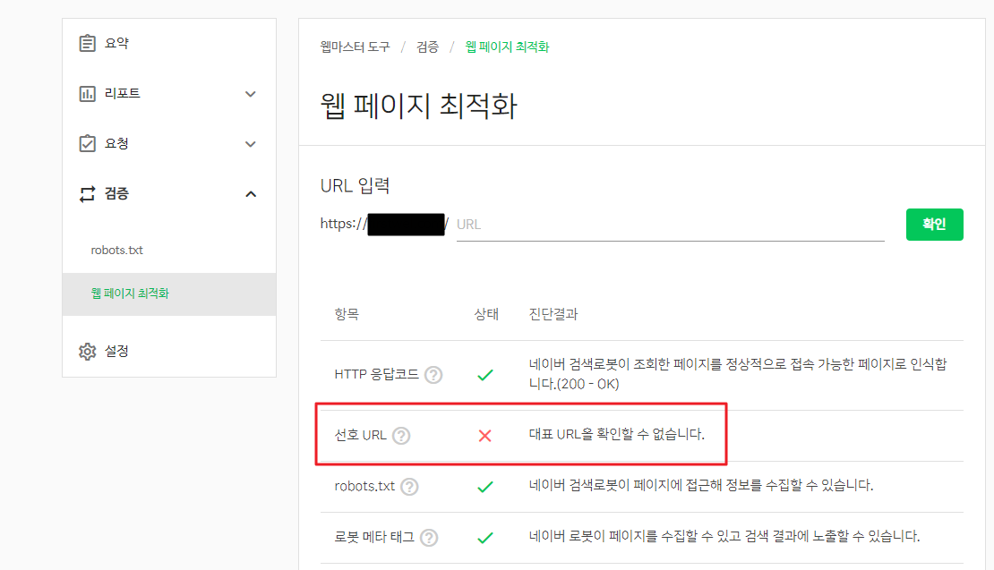Open 설정 in the sidebar
This screenshot has height=570, width=994.
(x=116, y=351)
